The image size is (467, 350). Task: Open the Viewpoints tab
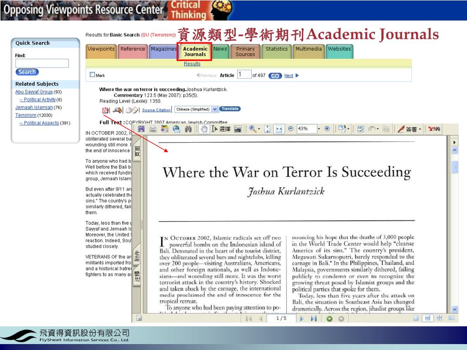click(101, 51)
